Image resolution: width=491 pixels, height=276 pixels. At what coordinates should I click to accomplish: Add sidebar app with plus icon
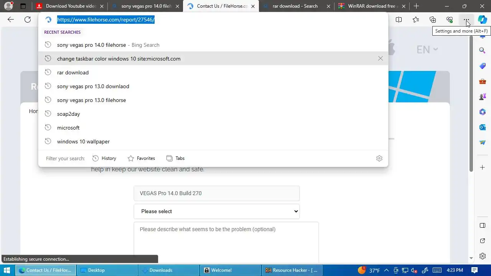(483, 167)
